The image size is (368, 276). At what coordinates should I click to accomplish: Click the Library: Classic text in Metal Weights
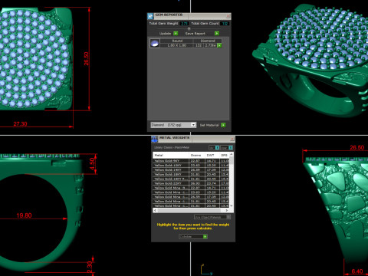click(x=172, y=148)
